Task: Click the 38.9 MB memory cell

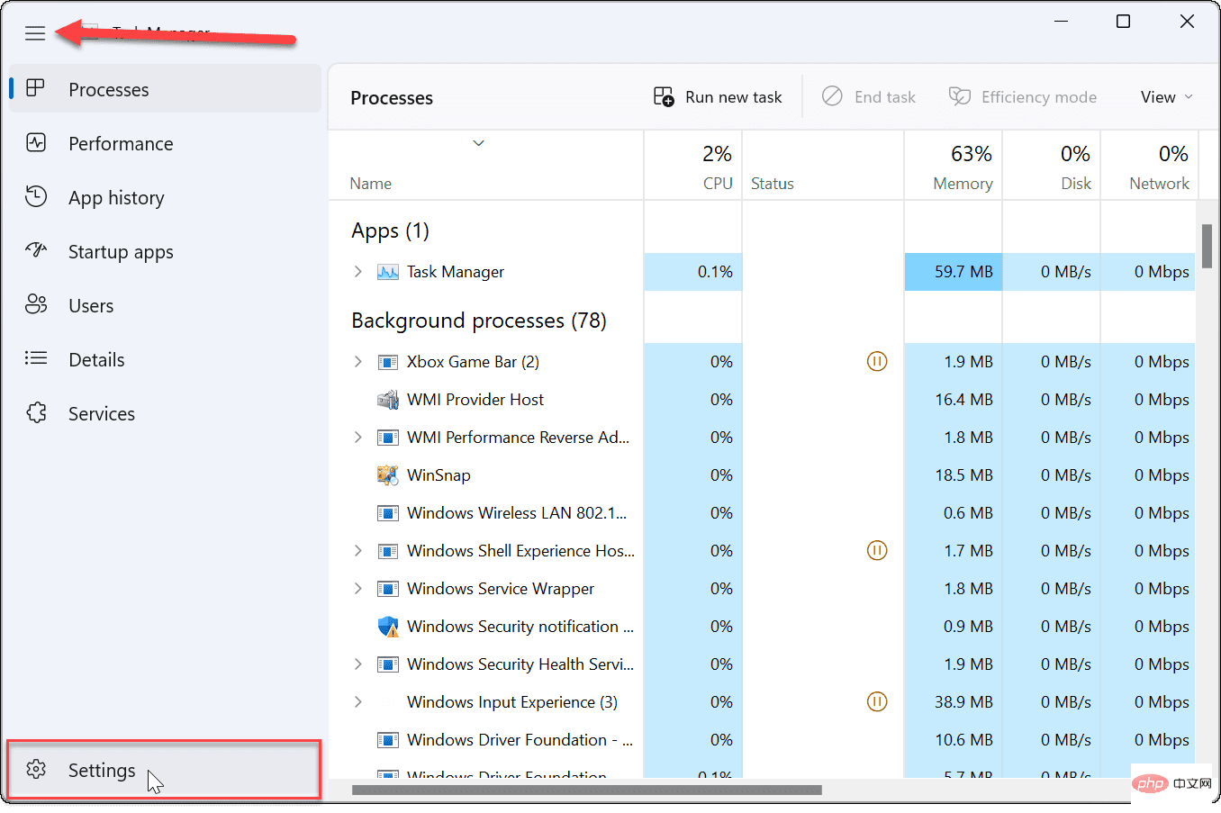Action: [x=954, y=701]
